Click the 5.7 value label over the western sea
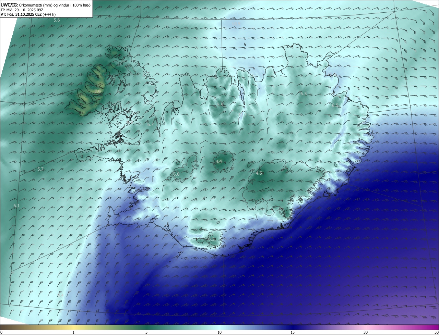Viewport: 439px width, 335px height. (40, 169)
